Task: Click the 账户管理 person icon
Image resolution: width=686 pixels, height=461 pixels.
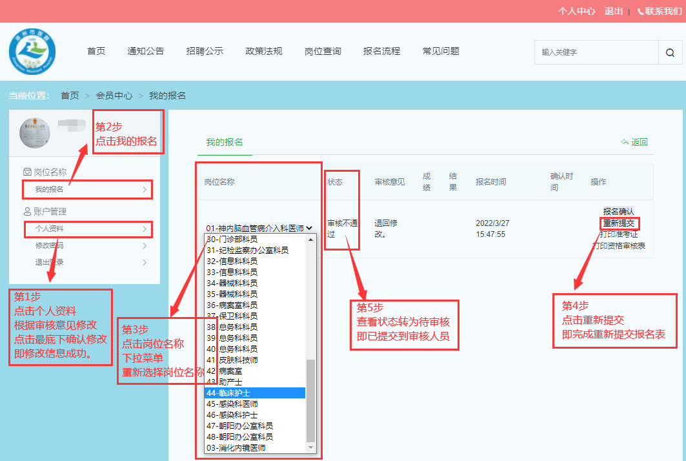Action: (27, 212)
